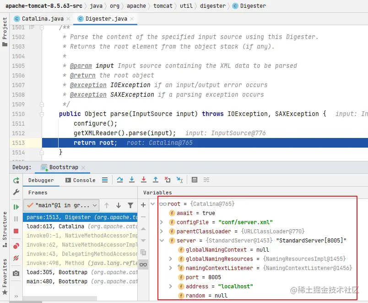Open View Breakpoints red circles icon
This screenshot has height=303, width=368.
[x=16, y=246]
